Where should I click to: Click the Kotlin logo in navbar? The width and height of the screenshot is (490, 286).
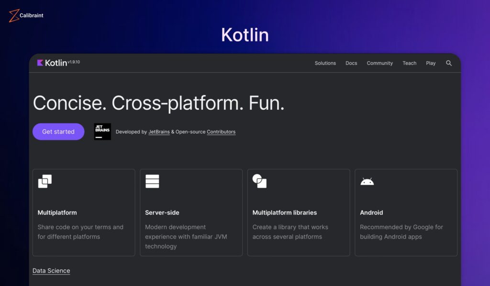[52, 63]
